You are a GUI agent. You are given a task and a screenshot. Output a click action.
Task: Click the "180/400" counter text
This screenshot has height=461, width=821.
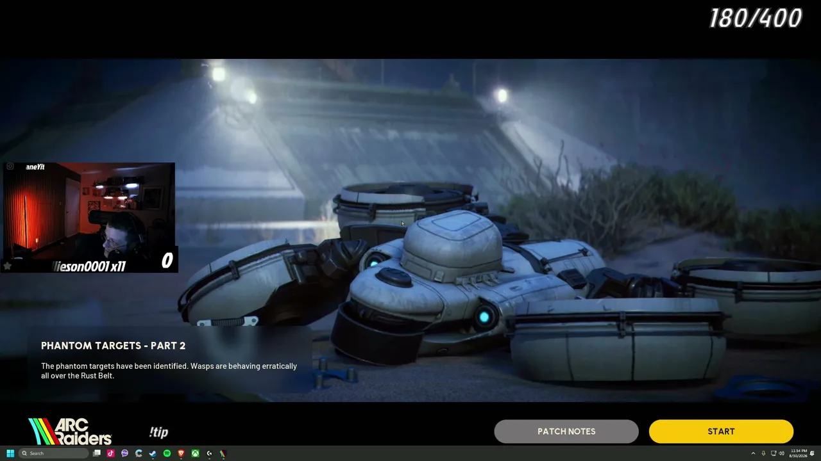pyautogui.click(x=756, y=19)
